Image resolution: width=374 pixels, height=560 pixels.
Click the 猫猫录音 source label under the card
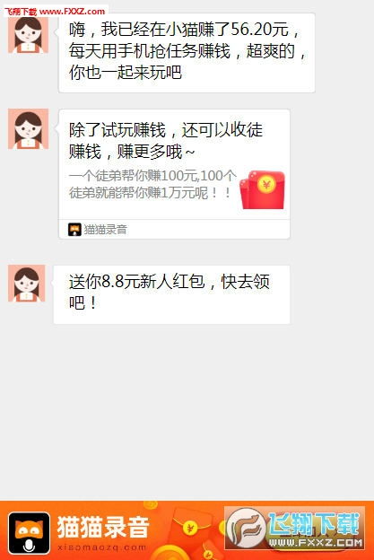pyautogui.click(x=105, y=229)
